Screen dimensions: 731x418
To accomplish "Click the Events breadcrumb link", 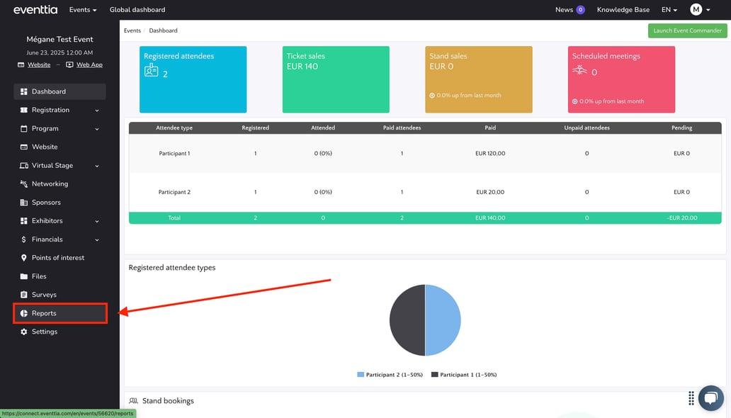I will tap(132, 30).
